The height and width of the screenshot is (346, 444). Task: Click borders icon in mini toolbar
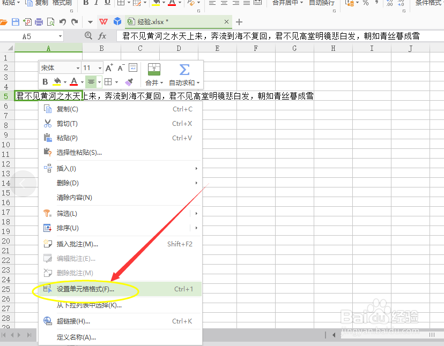click(x=108, y=82)
